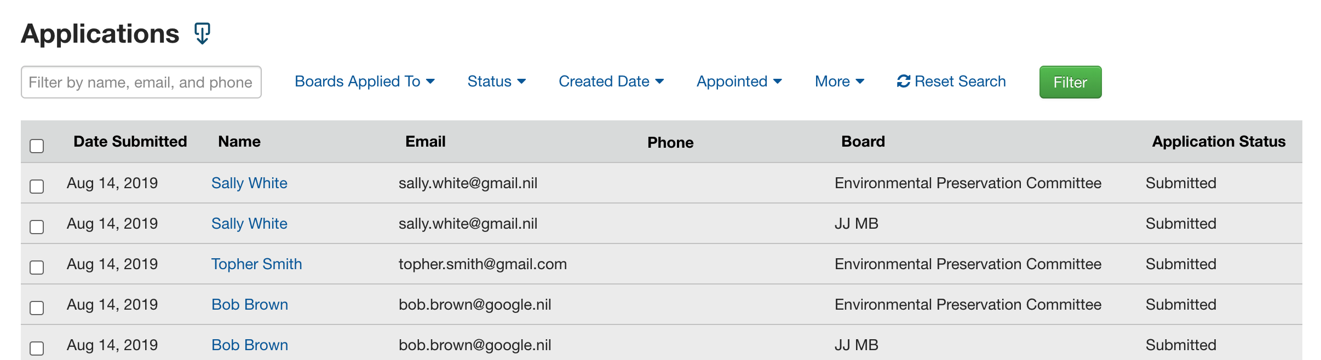1321x360 pixels.
Task: Click the filter by name search field
Action: tap(141, 82)
